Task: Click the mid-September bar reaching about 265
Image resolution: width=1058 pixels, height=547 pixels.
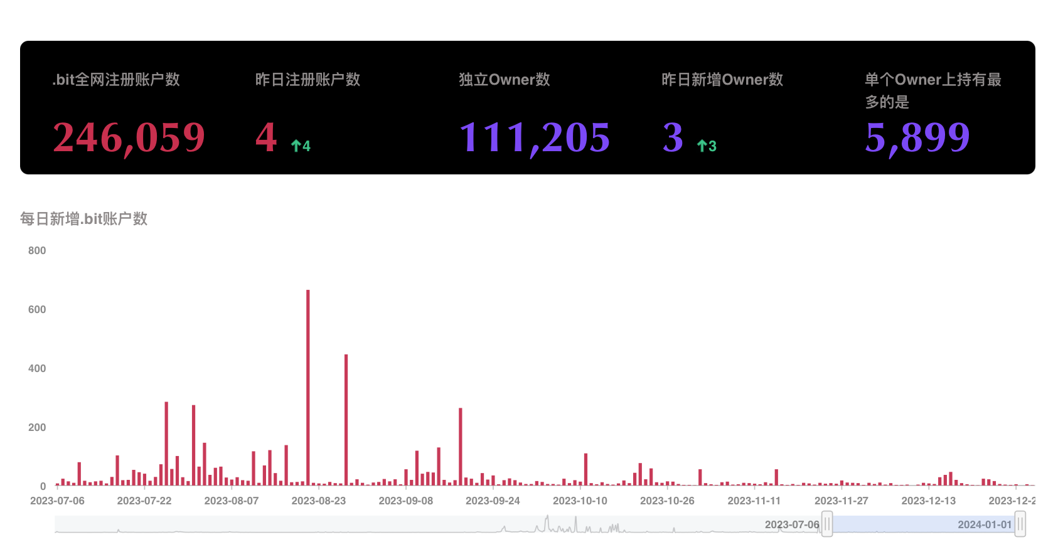Action: [x=461, y=447]
